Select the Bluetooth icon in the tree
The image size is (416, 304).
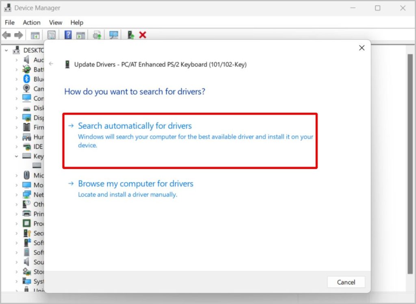[x=26, y=79]
